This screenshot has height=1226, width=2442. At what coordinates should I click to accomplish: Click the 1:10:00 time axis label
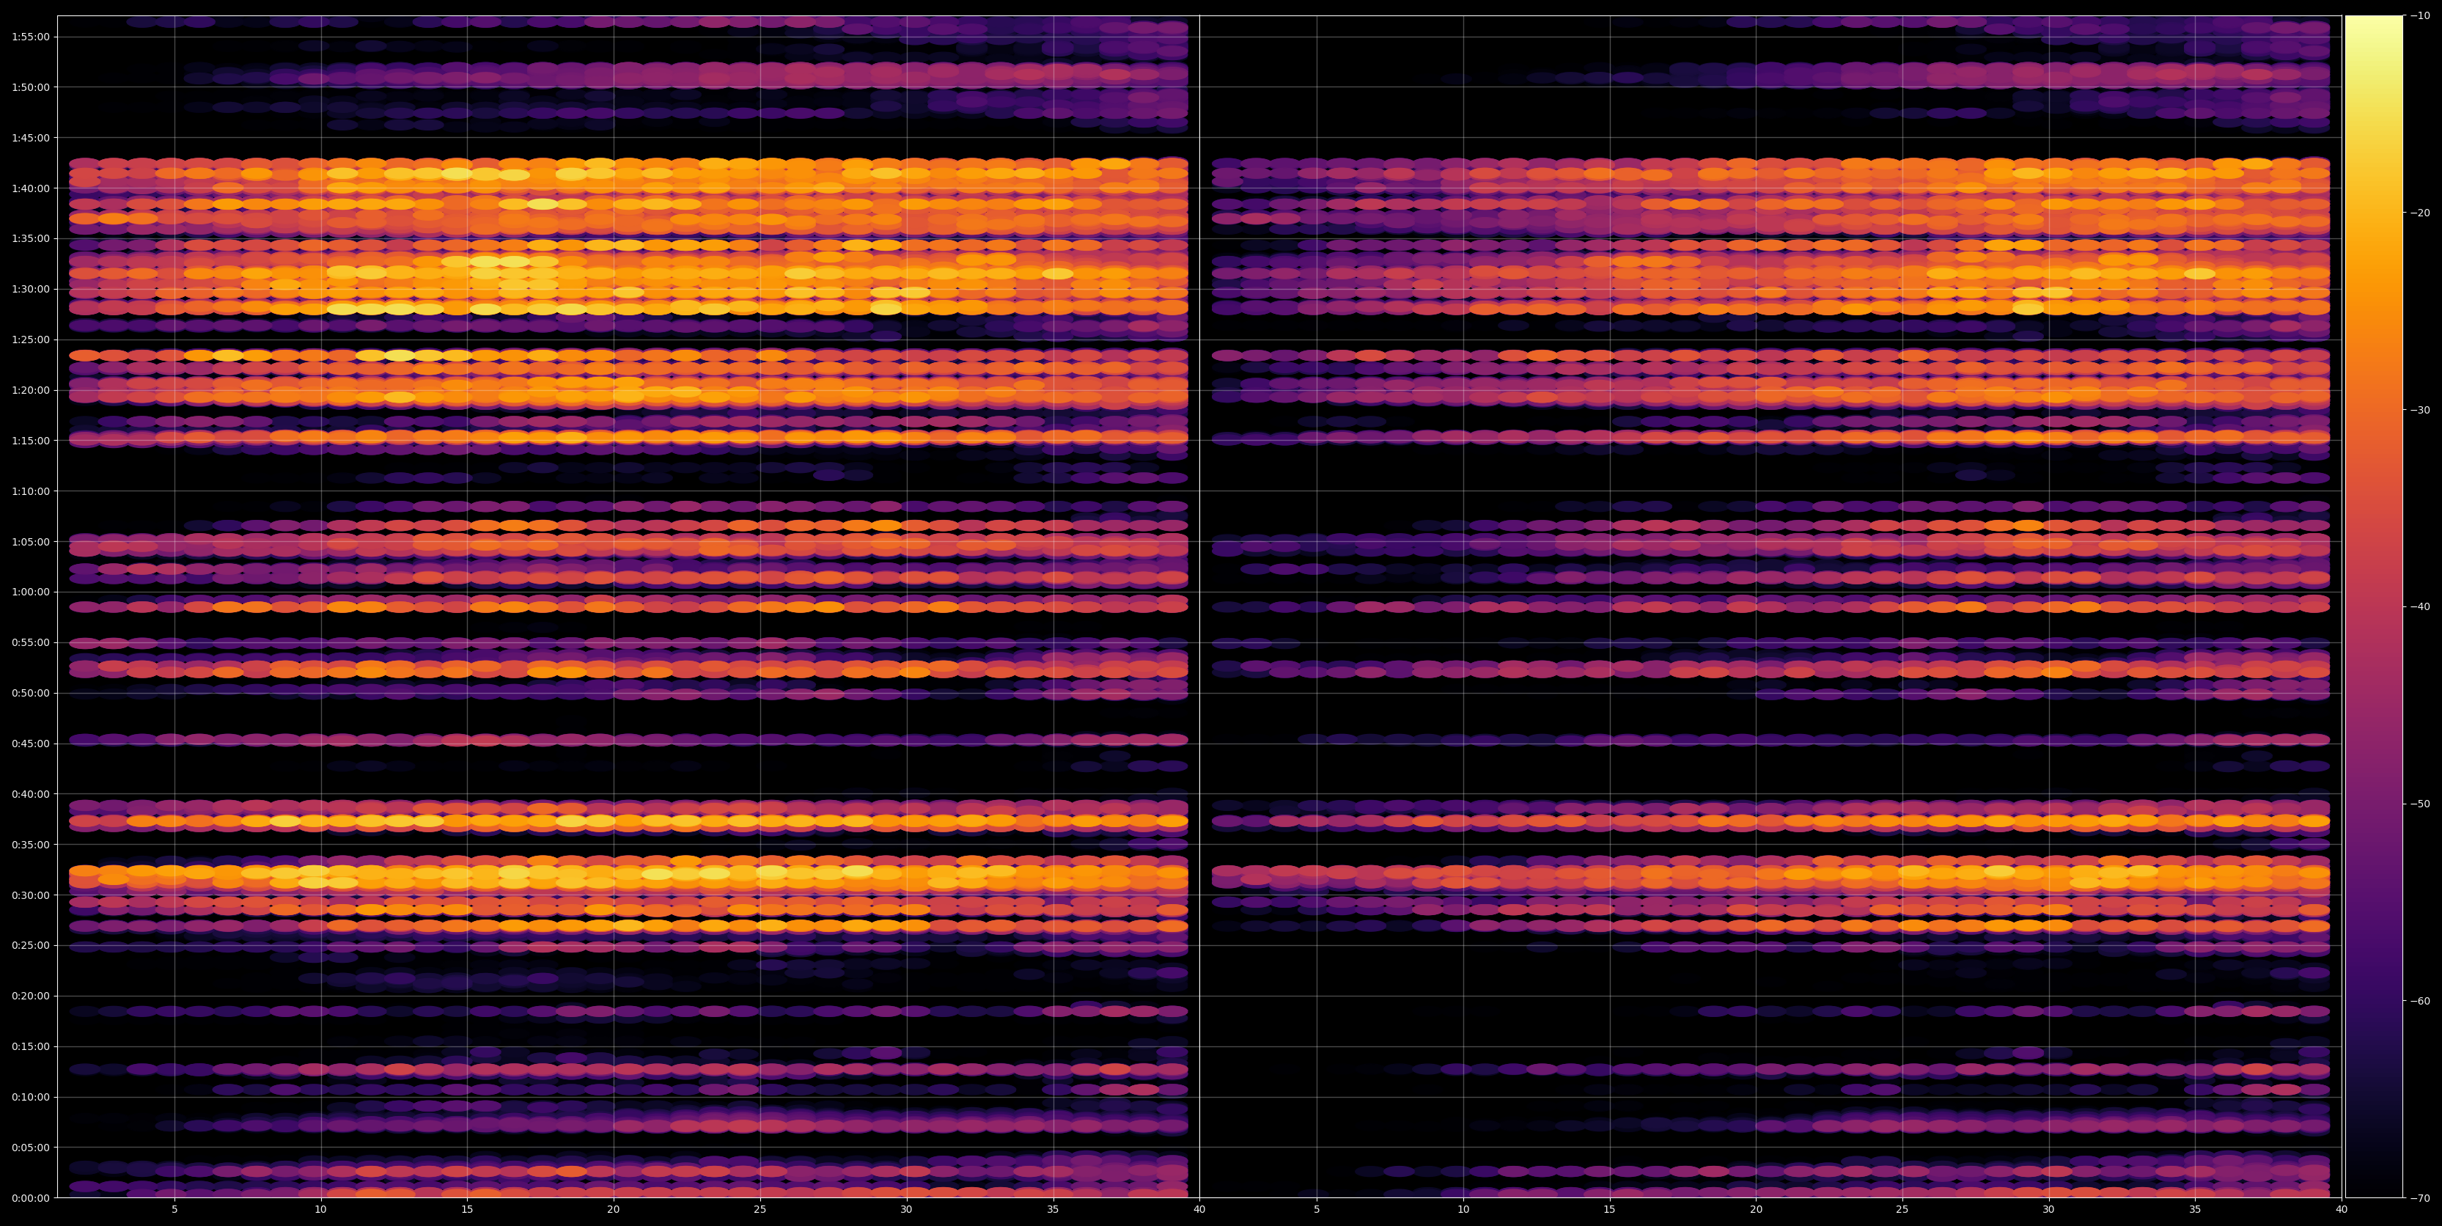tap(30, 491)
